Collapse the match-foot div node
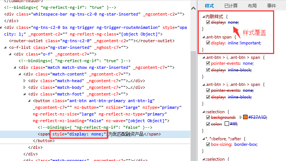This screenshot has width=286, height=161. pos(24,94)
